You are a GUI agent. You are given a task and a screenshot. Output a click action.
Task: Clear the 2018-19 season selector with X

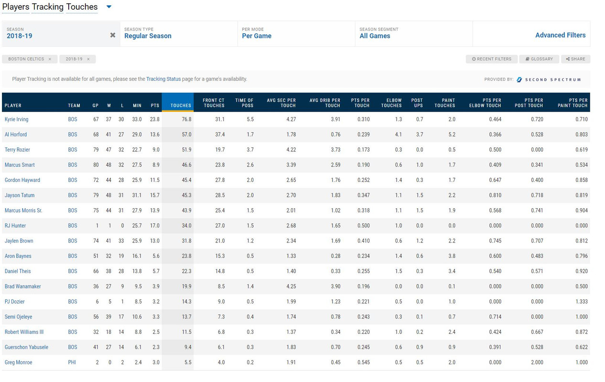click(113, 35)
